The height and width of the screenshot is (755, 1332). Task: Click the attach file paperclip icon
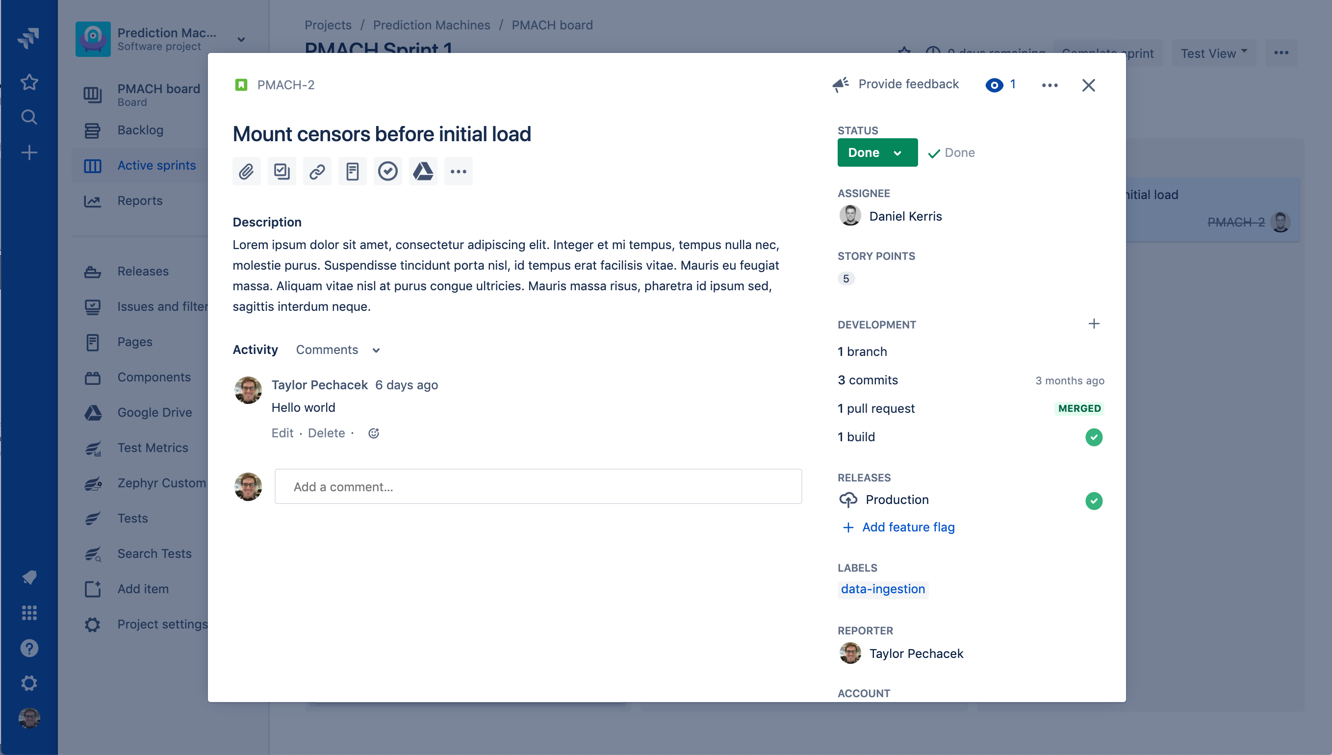[246, 171]
